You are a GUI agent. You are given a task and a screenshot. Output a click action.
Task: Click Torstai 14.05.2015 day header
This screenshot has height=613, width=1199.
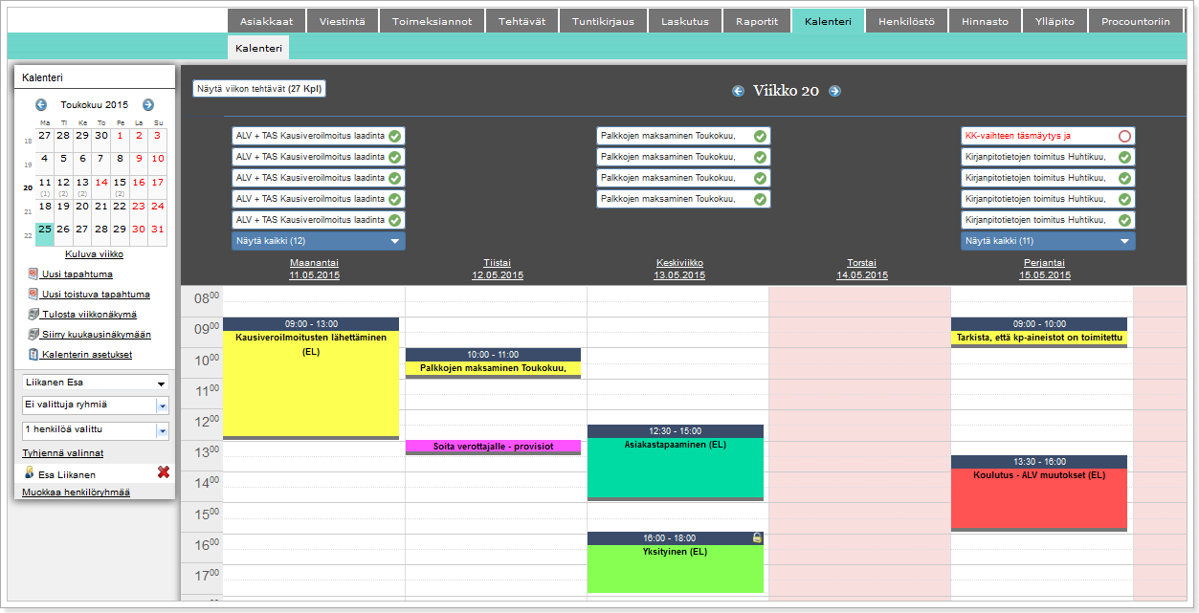(x=861, y=269)
